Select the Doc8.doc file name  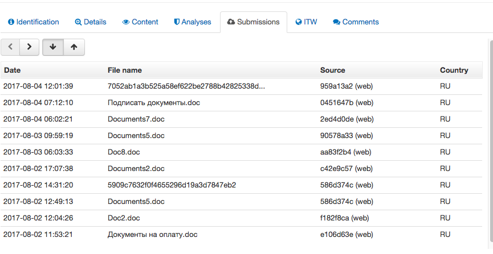point(124,152)
